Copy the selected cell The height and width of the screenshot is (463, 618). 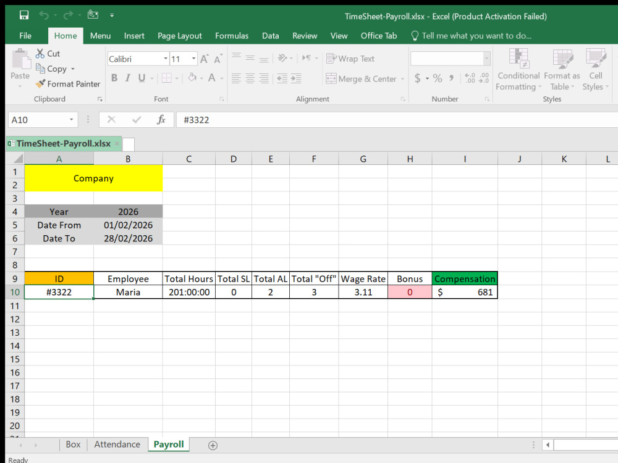coord(51,69)
